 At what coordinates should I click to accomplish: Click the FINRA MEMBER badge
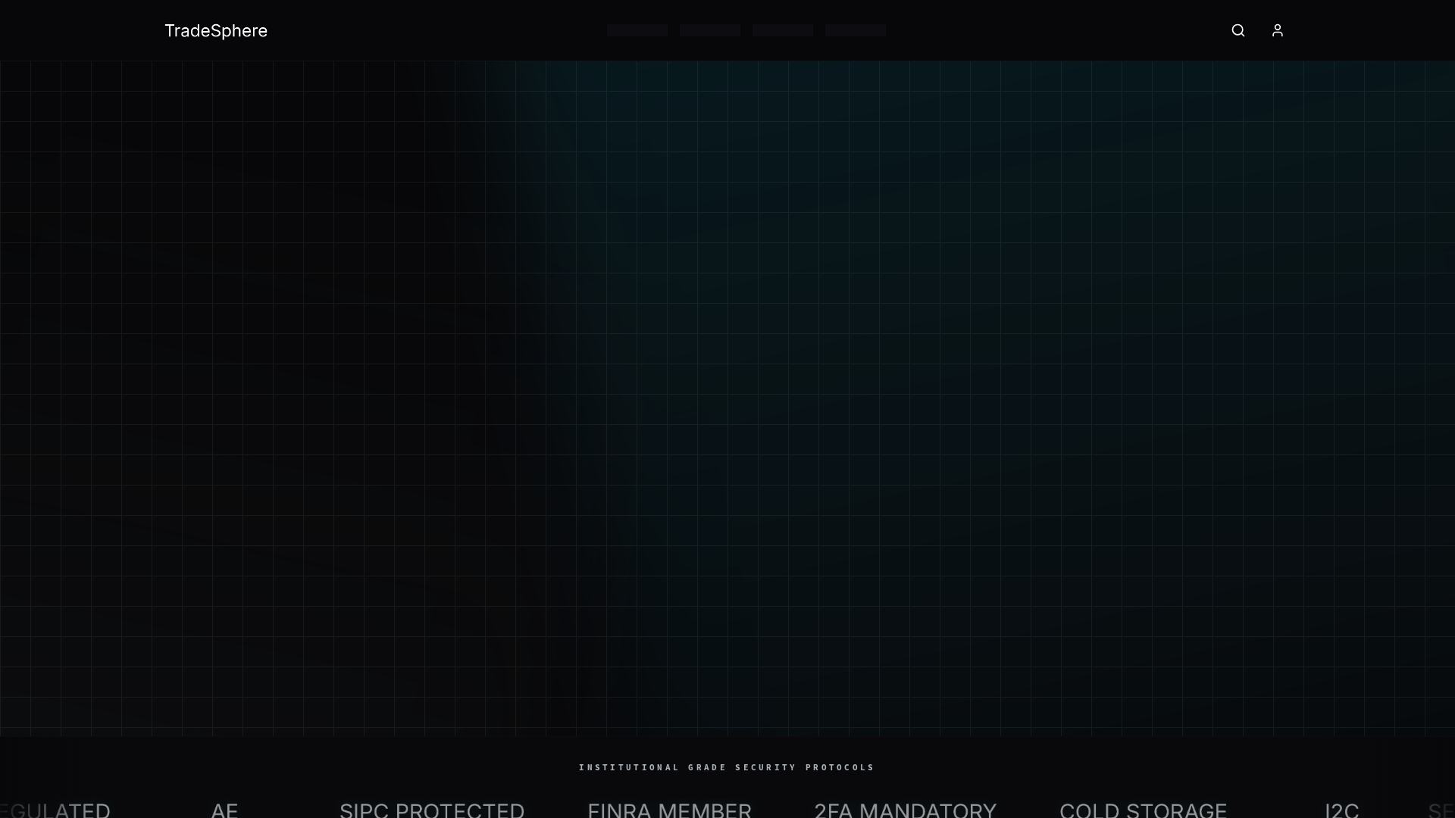click(669, 810)
